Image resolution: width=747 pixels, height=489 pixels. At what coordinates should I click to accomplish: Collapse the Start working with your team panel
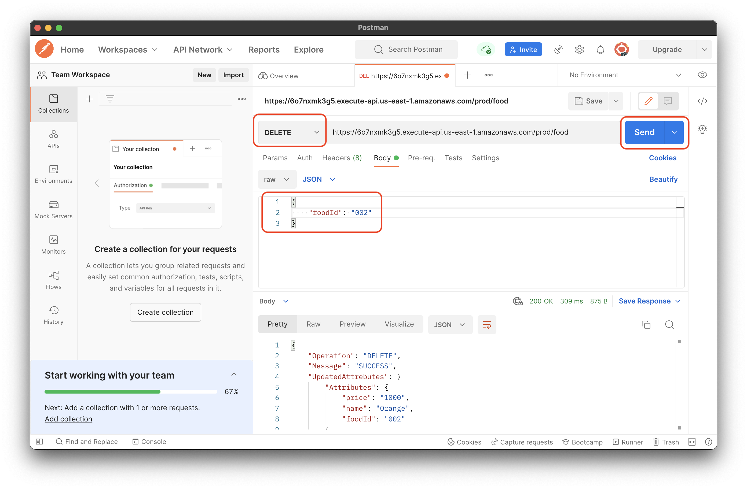(x=233, y=375)
